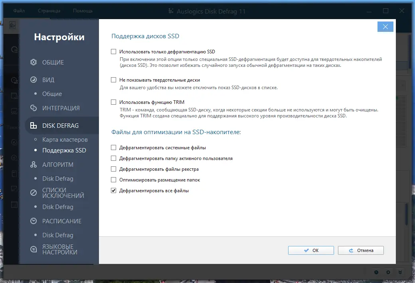
Task: Enable 'Использовать функцию TRIM'
Action: [x=114, y=102]
